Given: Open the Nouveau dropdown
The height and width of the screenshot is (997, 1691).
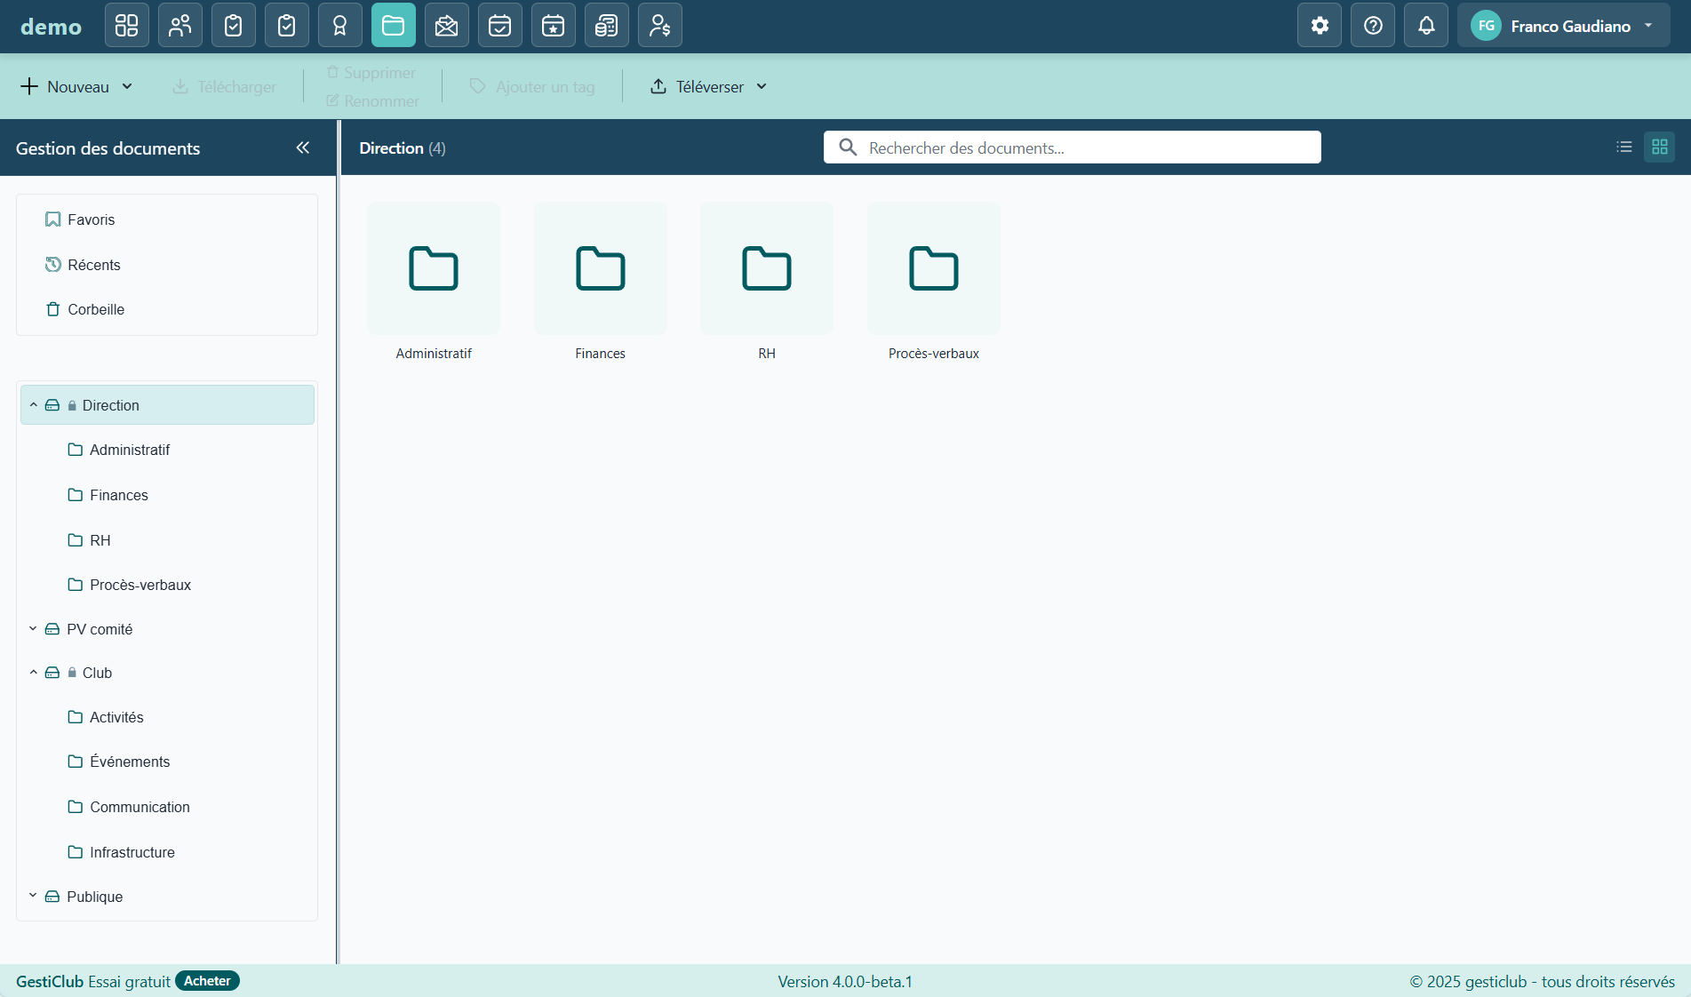Looking at the screenshot, I should pos(76,86).
